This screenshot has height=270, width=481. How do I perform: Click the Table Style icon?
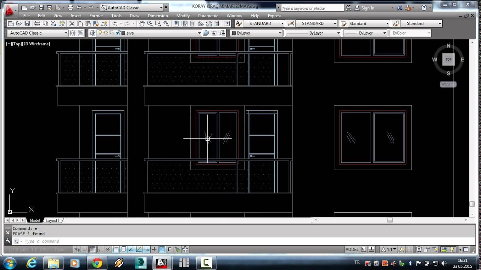(x=343, y=23)
